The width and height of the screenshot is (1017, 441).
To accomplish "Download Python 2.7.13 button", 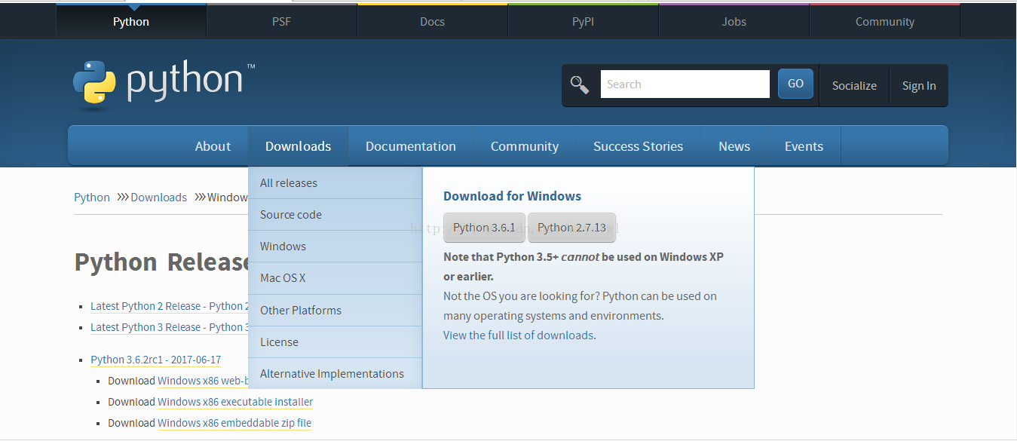I will click(571, 228).
